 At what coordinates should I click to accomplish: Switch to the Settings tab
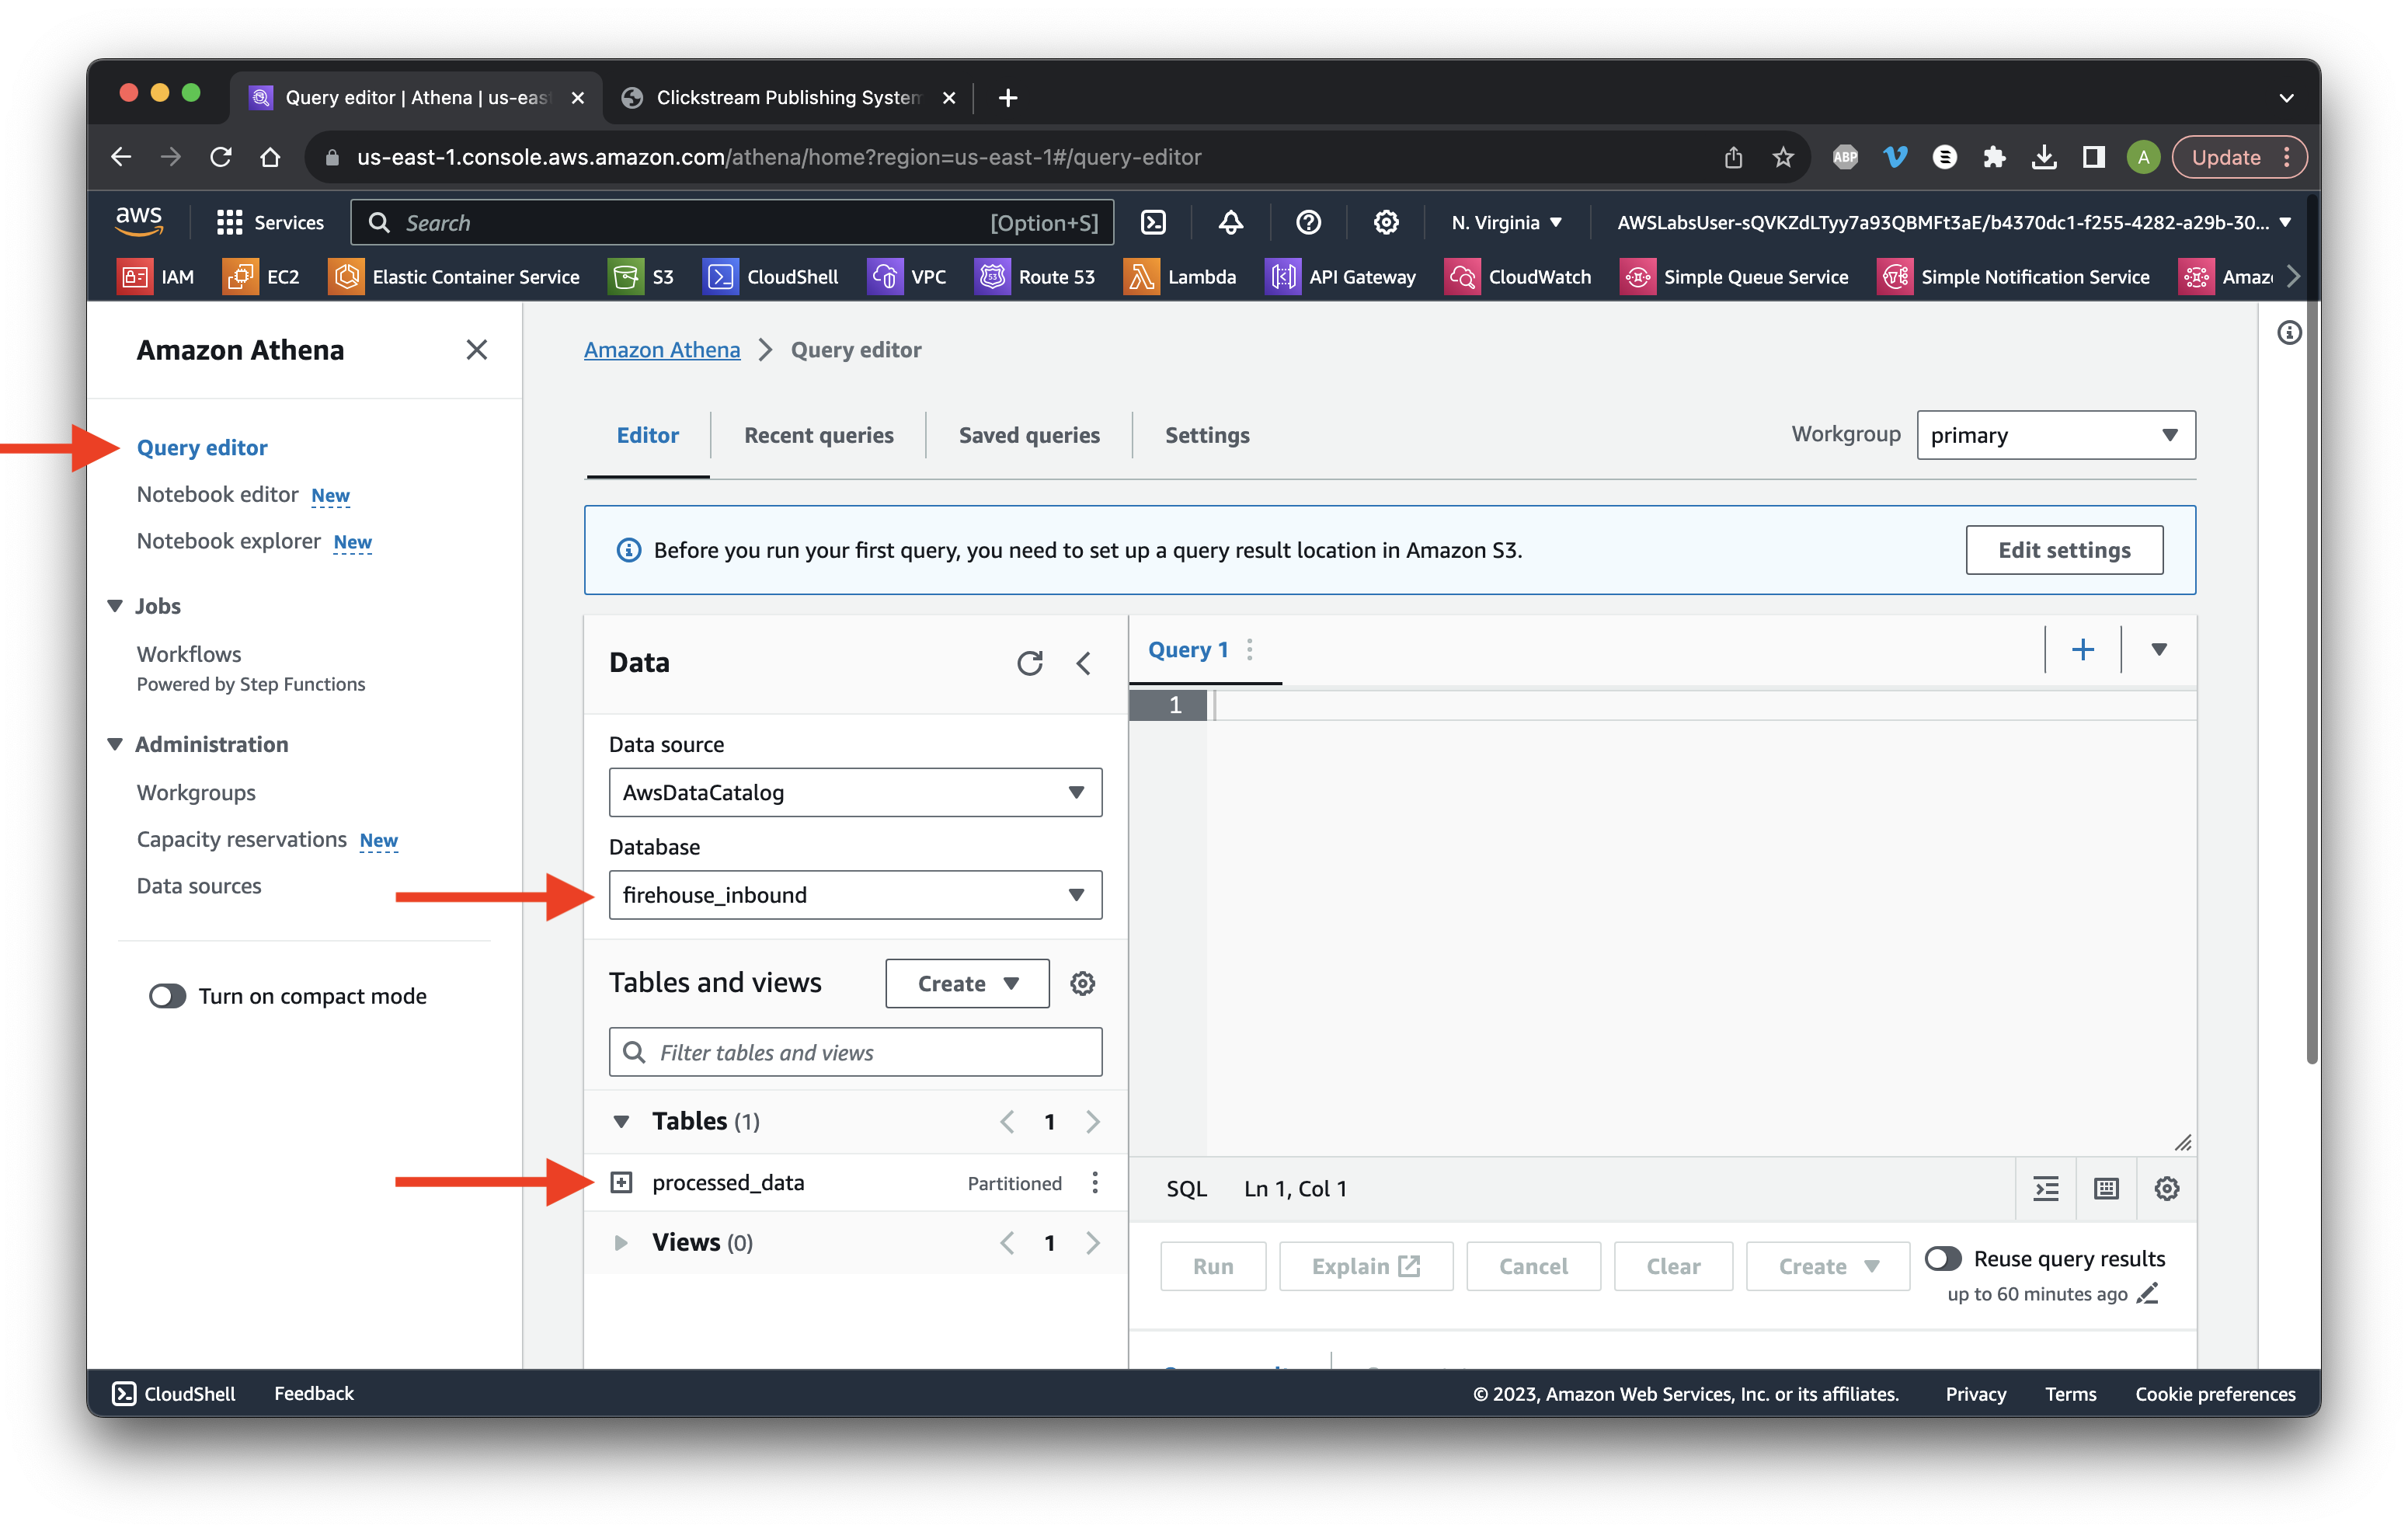[x=1207, y=435]
